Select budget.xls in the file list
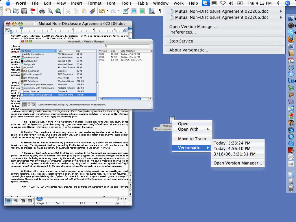Image resolution: width=296 pixels, height=222 pixels. 58,64
